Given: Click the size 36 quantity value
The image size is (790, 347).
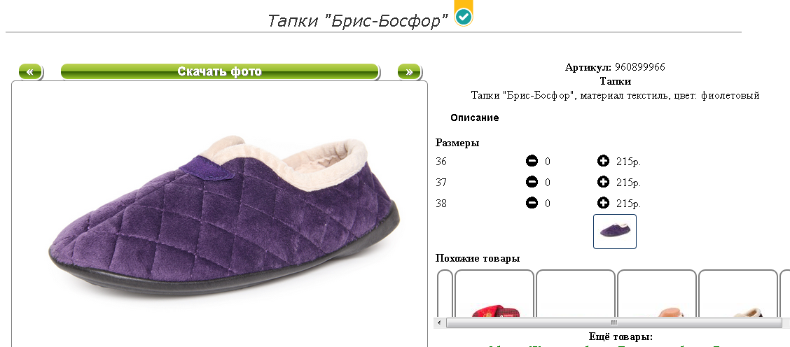Looking at the screenshot, I should [x=548, y=162].
